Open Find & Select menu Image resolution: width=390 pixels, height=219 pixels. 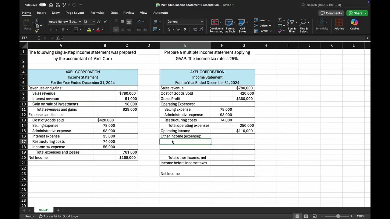[303, 26]
